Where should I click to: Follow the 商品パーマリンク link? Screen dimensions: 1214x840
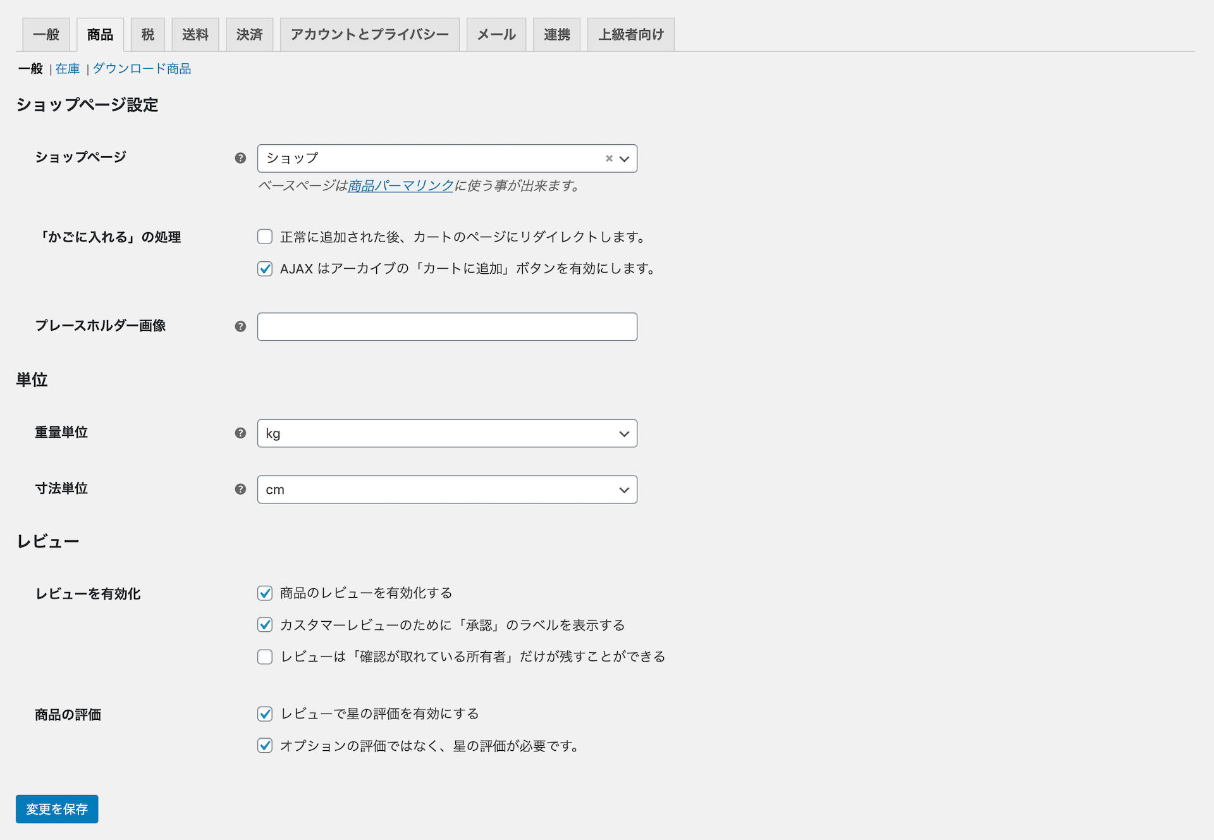tap(401, 185)
